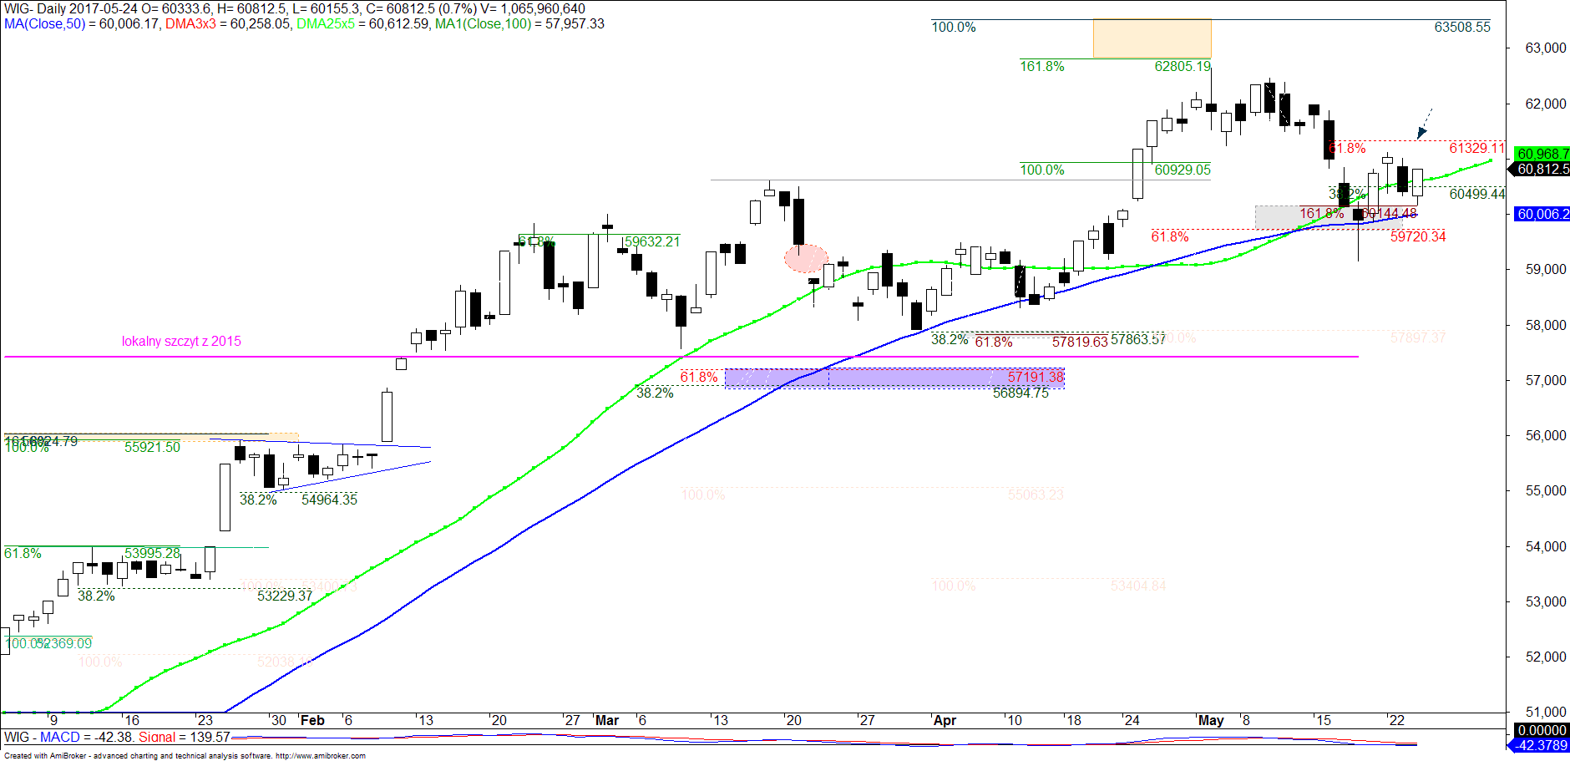
Task: Click the Apr marker on date axis
Action: pyautogui.click(x=945, y=720)
